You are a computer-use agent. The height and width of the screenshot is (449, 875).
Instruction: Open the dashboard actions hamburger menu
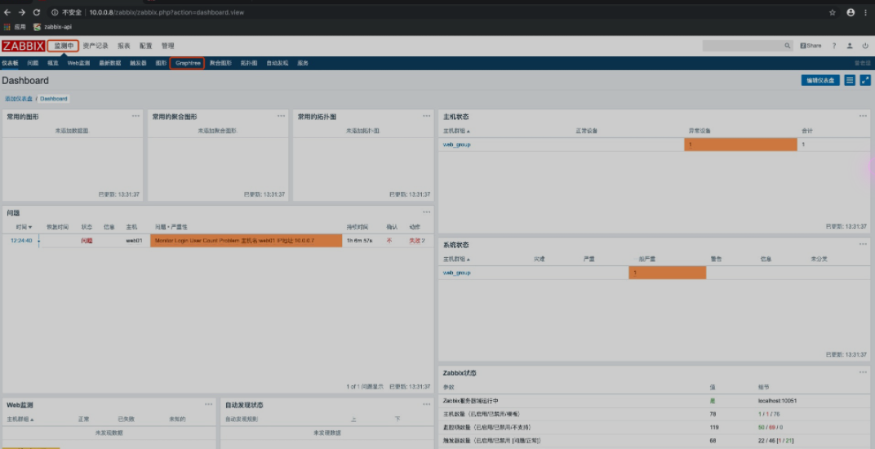[850, 81]
